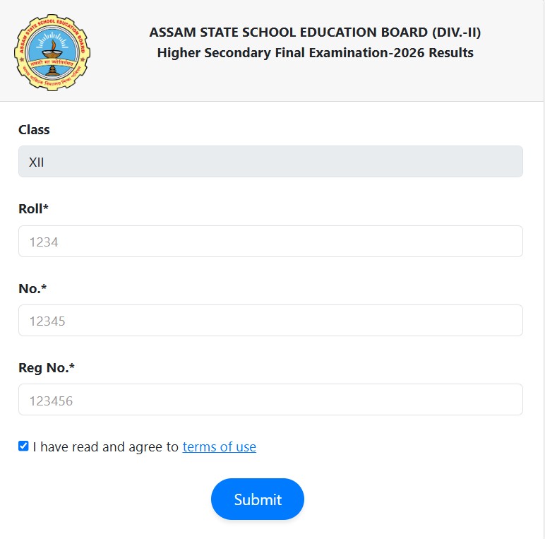This screenshot has width=545, height=539.
Task: Click the Class field label
Action: coord(34,130)
